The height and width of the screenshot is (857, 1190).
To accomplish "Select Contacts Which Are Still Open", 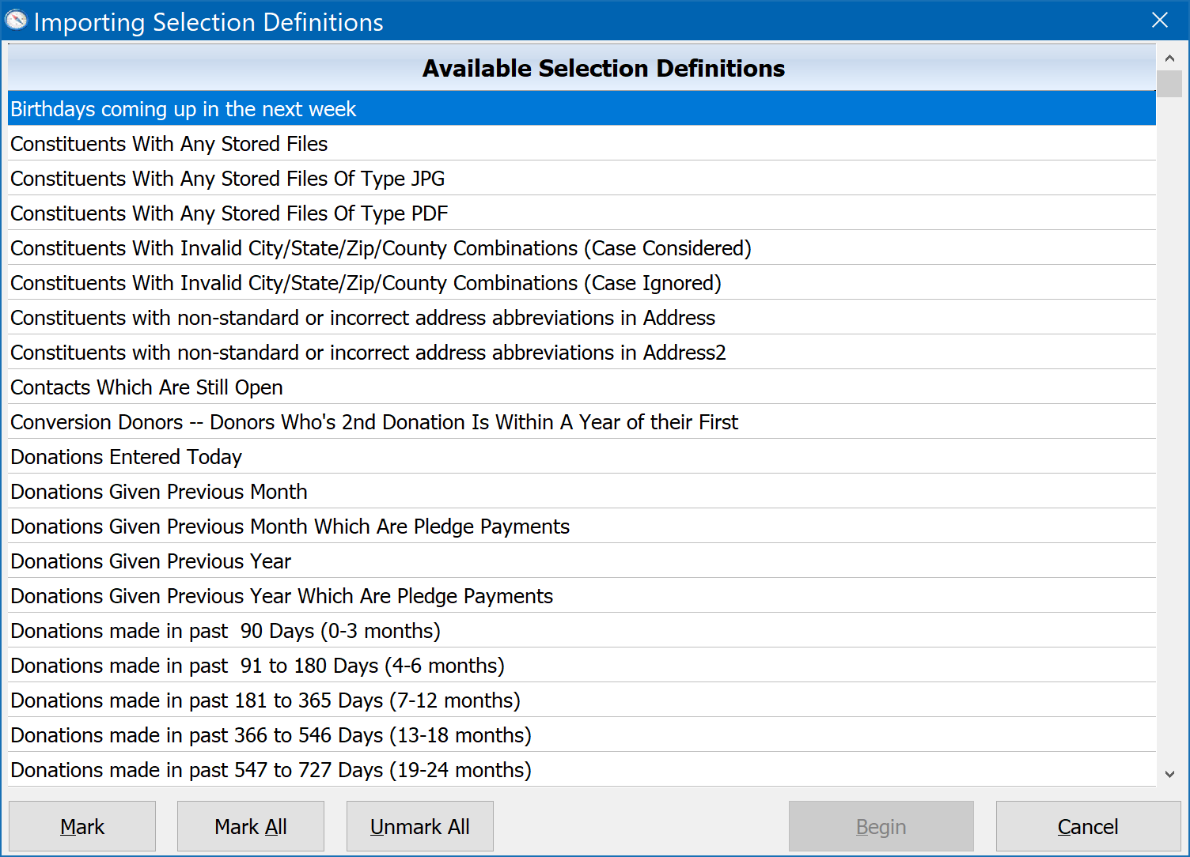I will (582, 387).
